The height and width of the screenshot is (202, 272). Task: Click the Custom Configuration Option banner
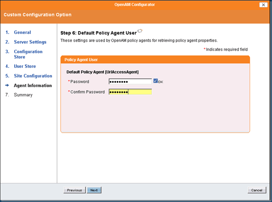(x=38, y=15)
